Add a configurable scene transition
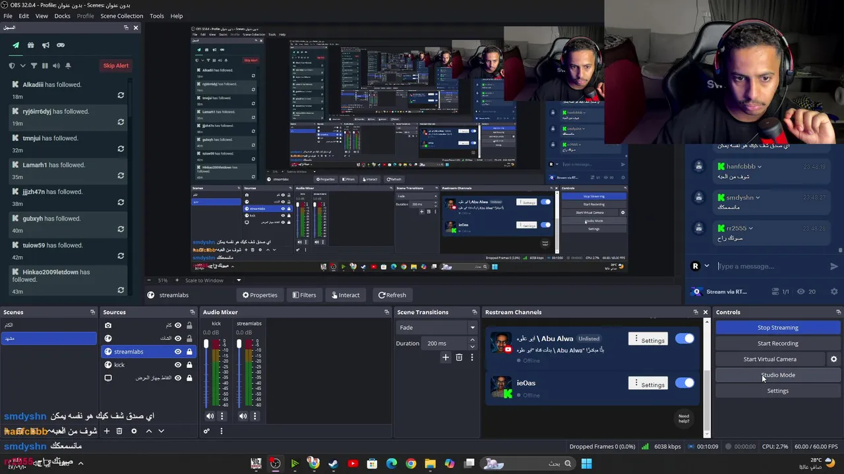Viewport: 844px width, 474px height. coord(446,357)
